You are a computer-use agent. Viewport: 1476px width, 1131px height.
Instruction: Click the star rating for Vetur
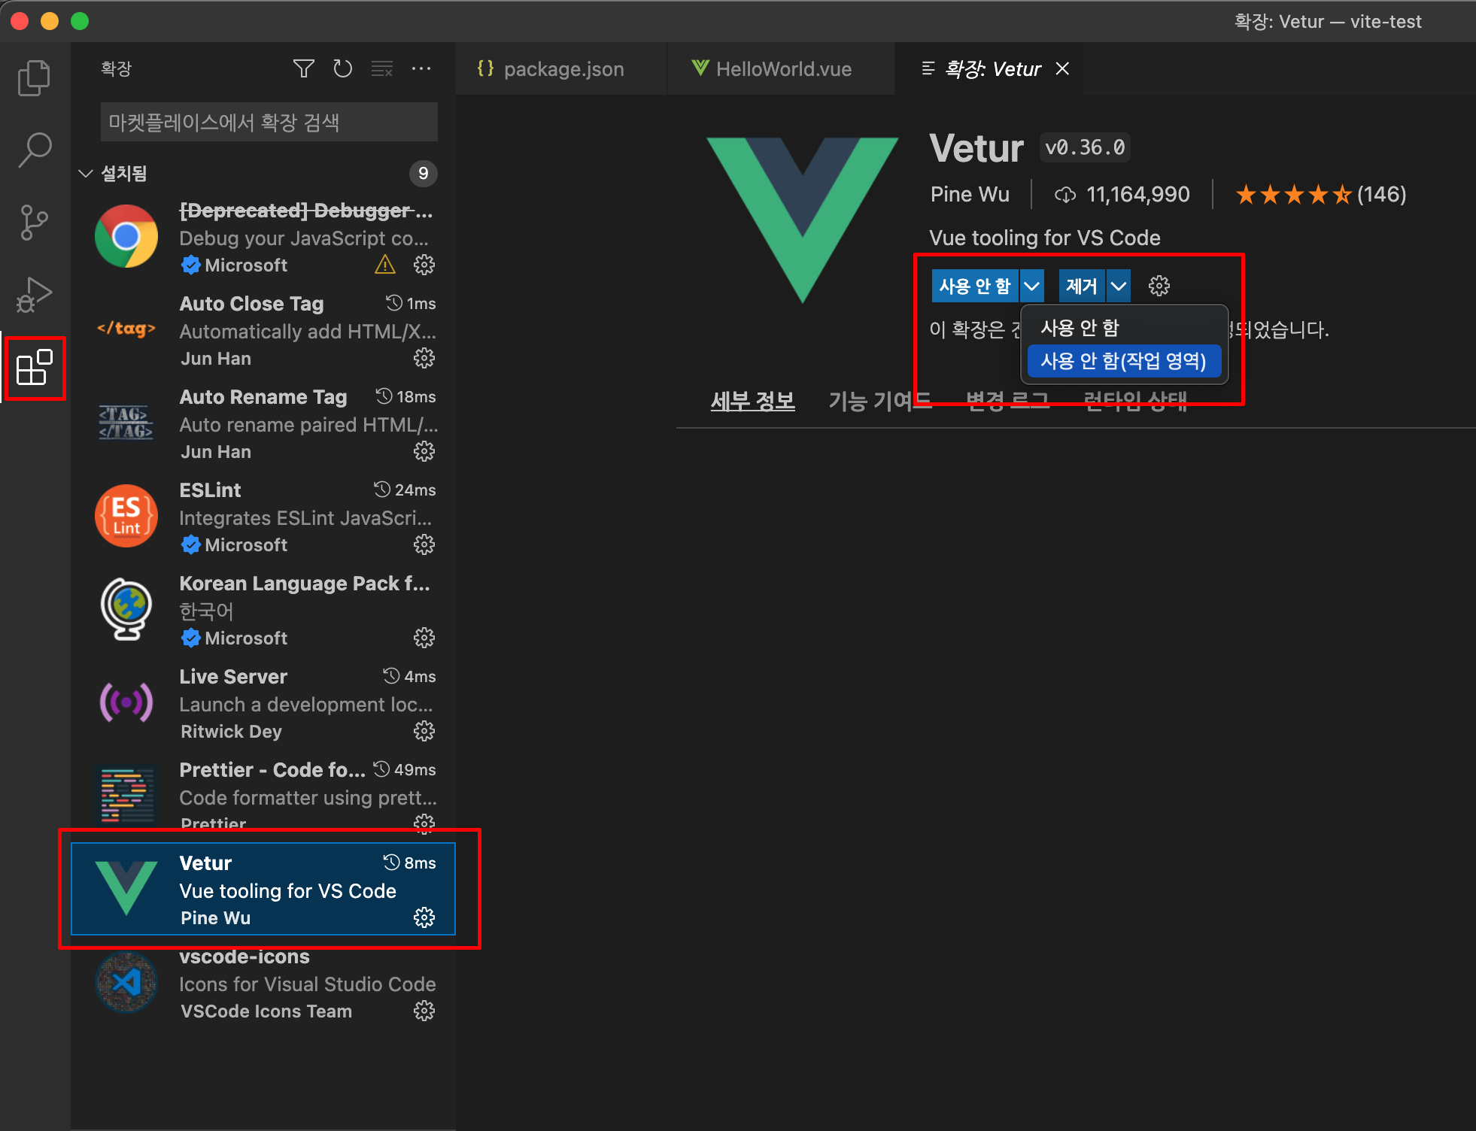click(1292, 195)
